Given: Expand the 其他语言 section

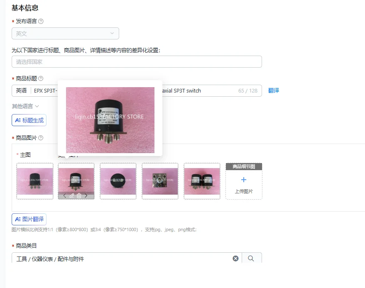Looking at the screenshot, I should click(25, 106).
